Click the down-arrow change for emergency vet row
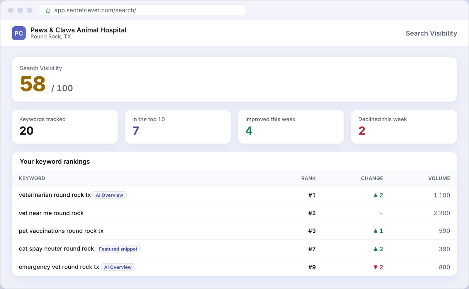Viewport: 469px width, 289px height. [378, 267]
